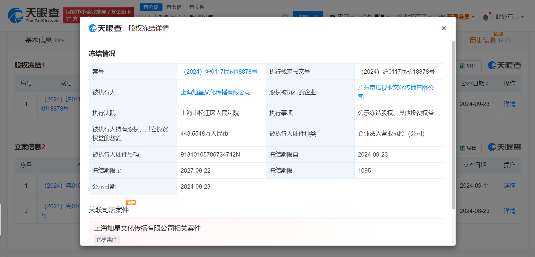Image resolution: width=535 pixels, height=257 pixels.
Task: Select the 执行裁定书文号 value text
Action: pos(398,71)
